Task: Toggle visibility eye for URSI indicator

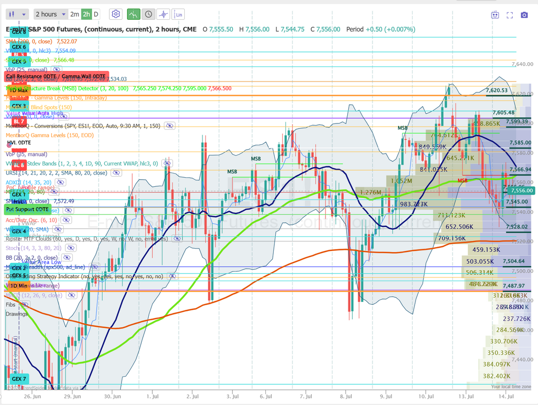Action: point(116,173)
